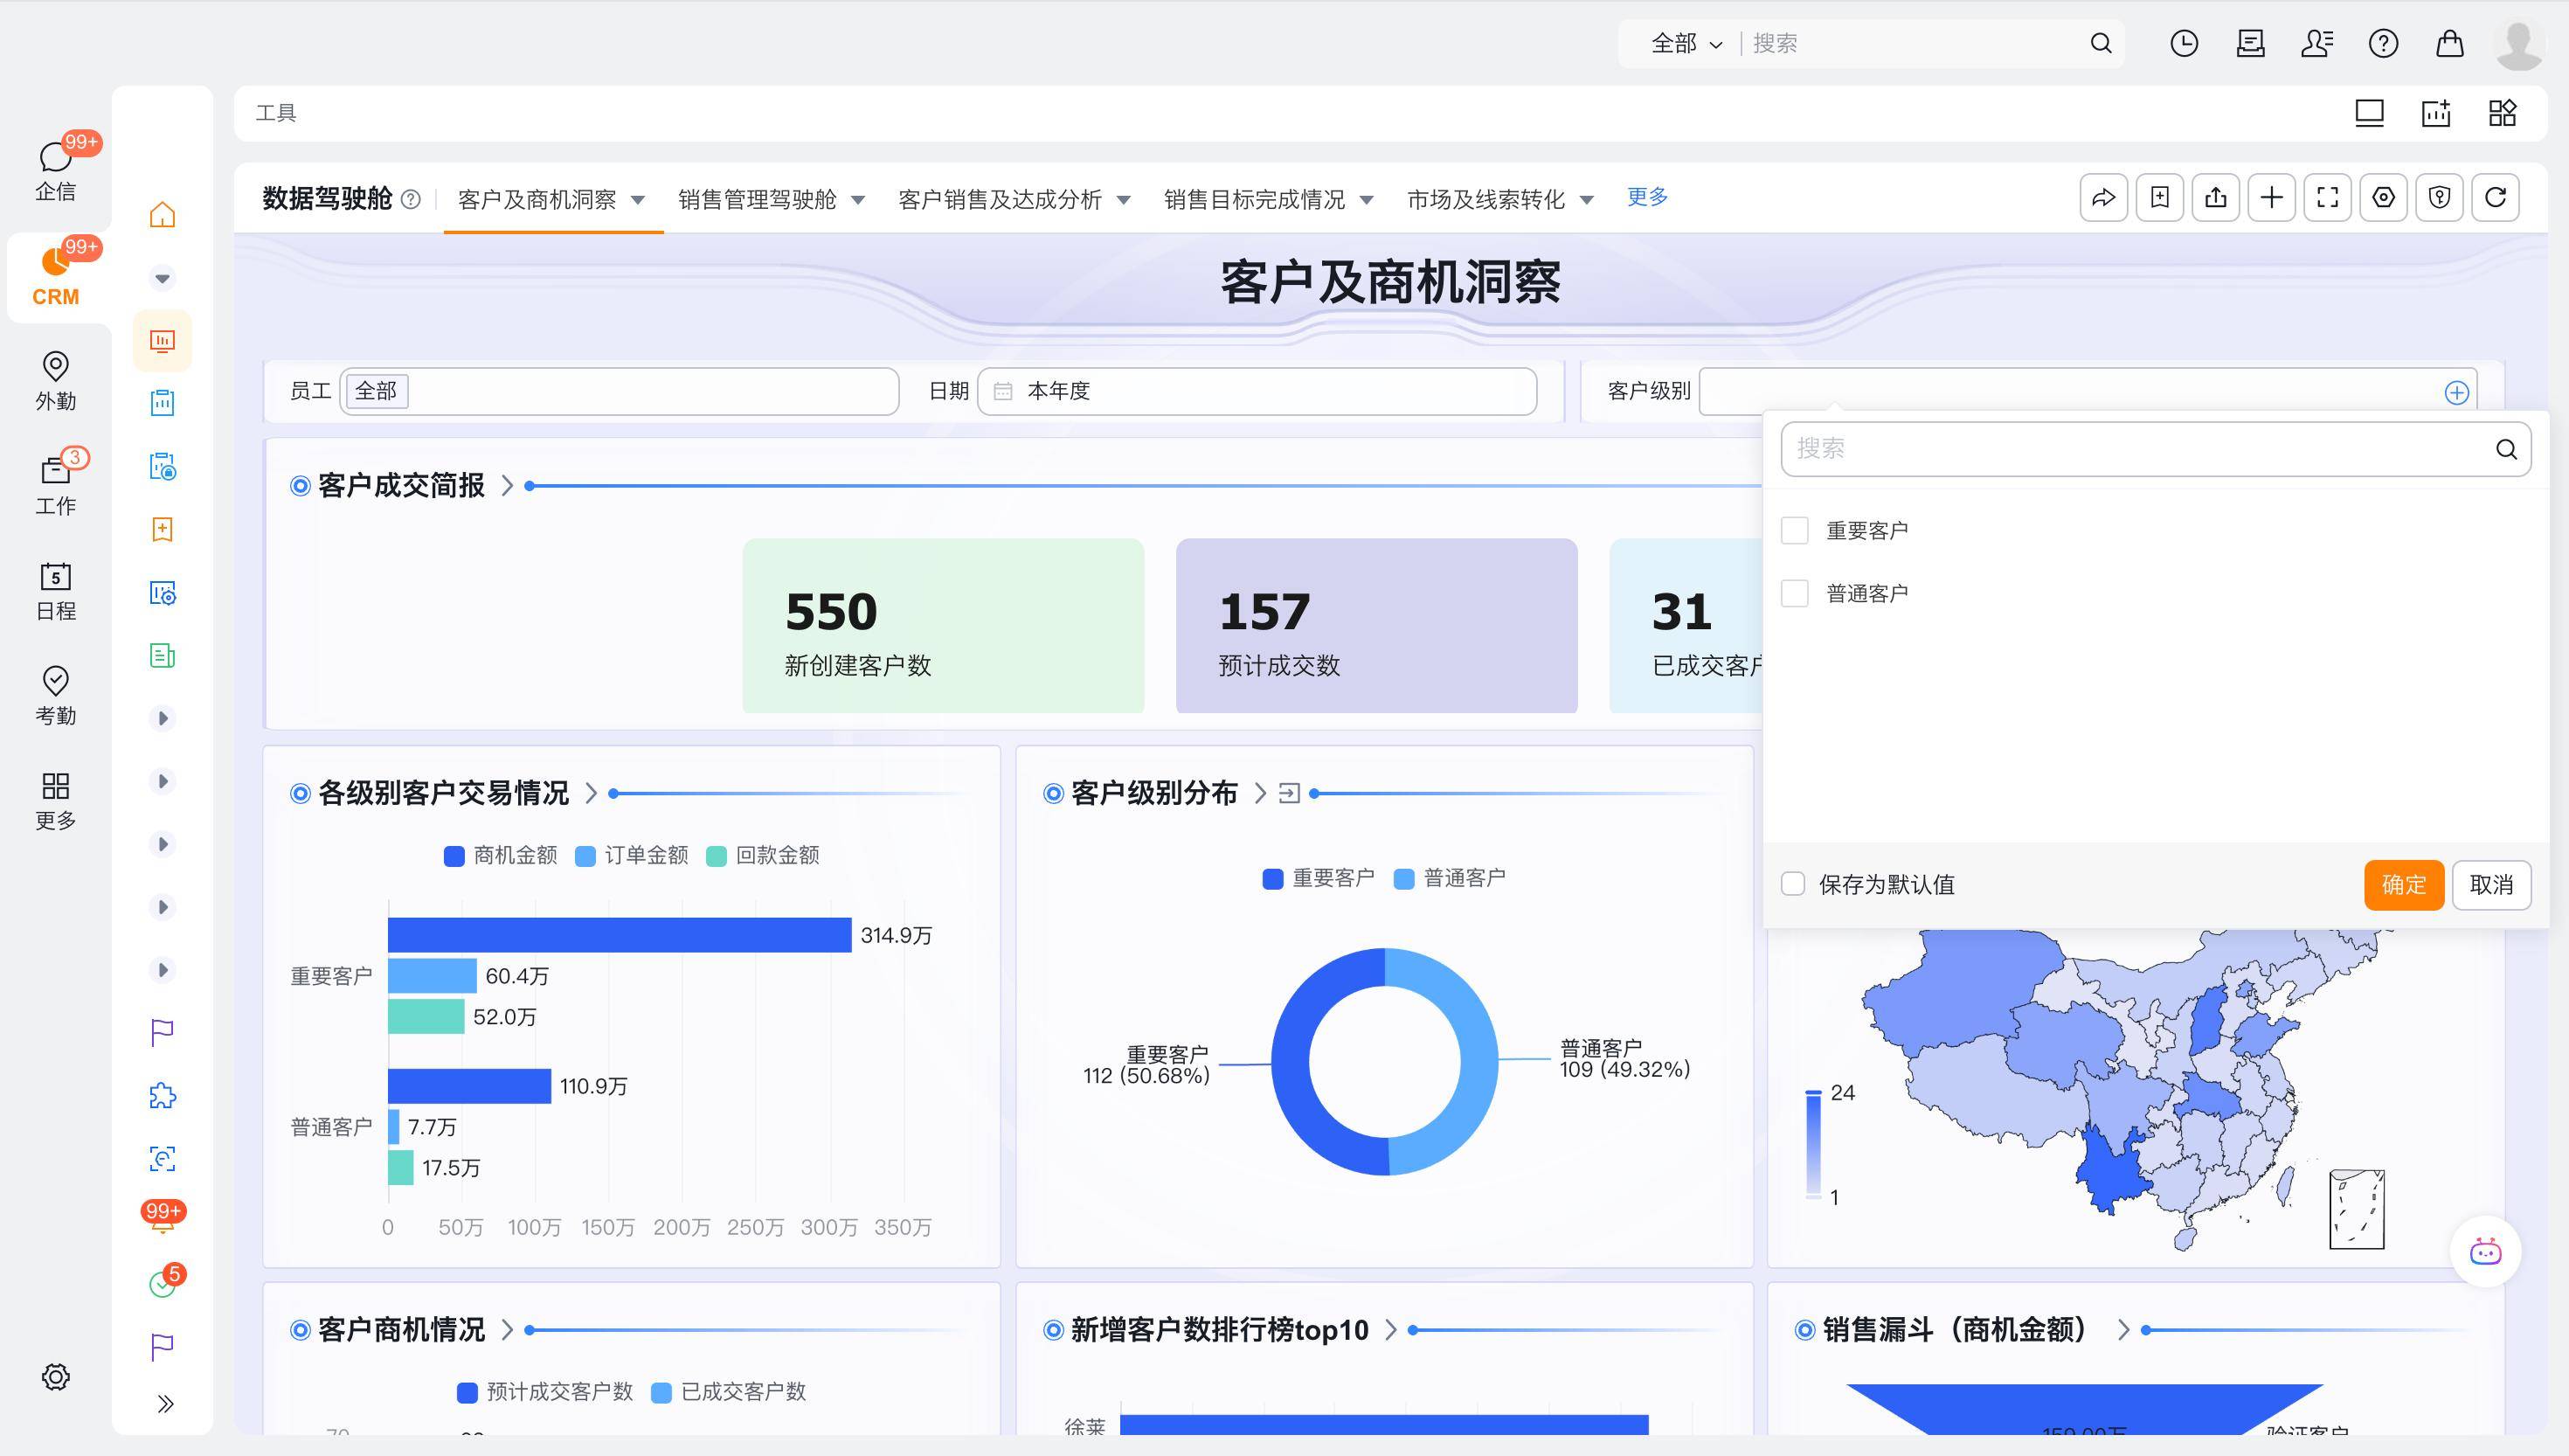2569x1456 pixels.
Task: Click the 商机金额 legend color swatch
Action: (x=454, y=856)
